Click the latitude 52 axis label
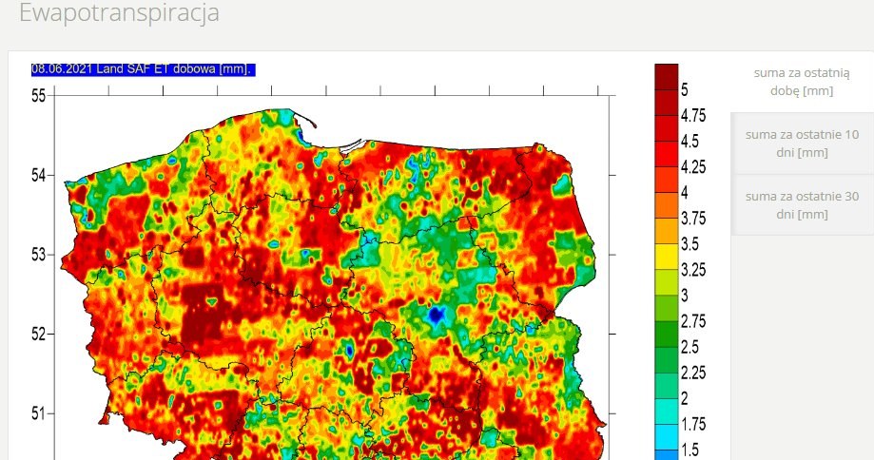 coord(39,334)
